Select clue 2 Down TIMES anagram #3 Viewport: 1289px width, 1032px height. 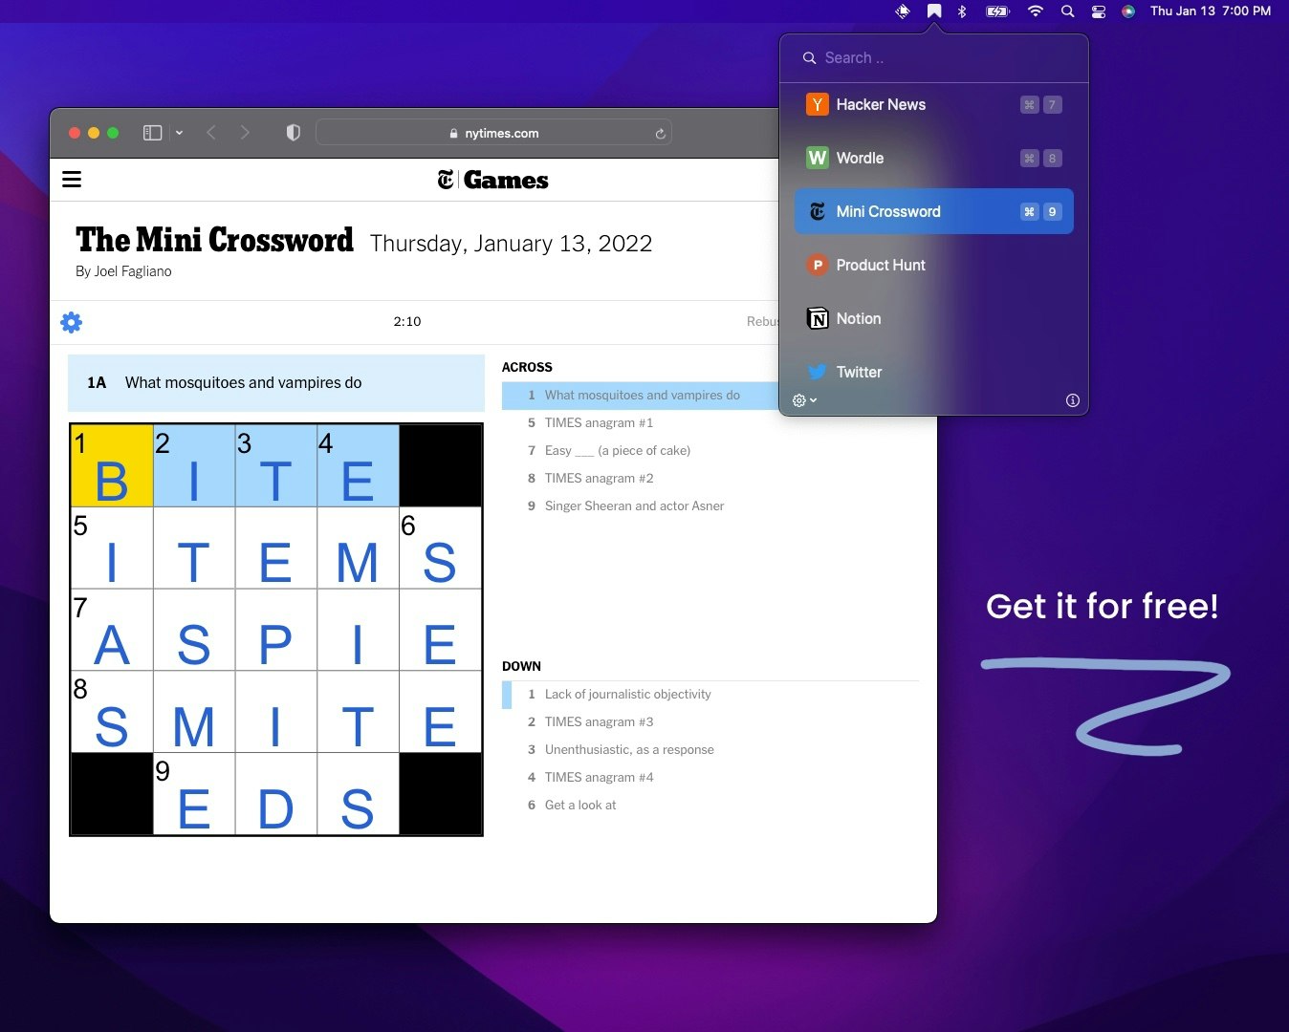point(710,721)
